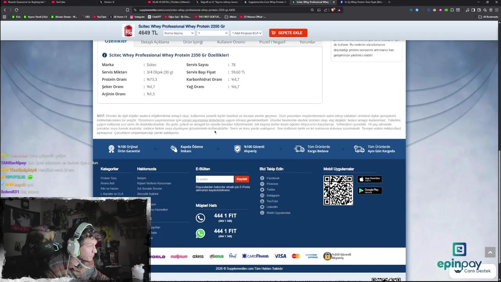Viewport: 501px width, 282px height.
Task: Click the %100 Orijinal Ürün Garantisi badge icon
Action: (112, 149)
